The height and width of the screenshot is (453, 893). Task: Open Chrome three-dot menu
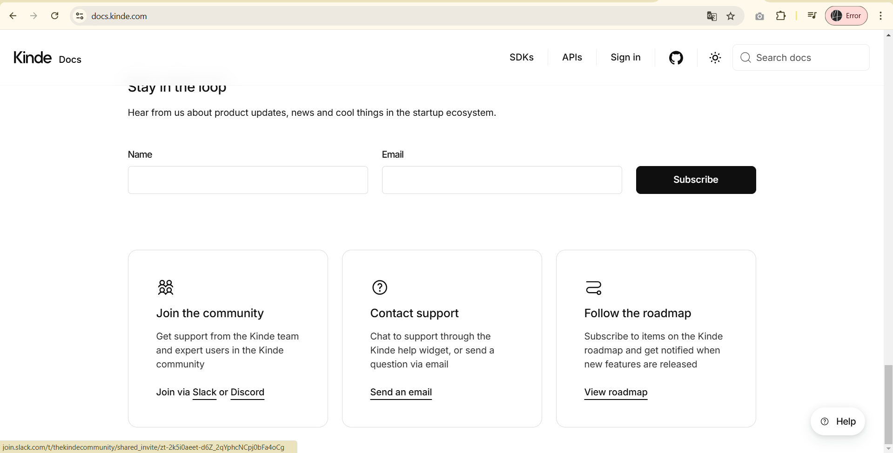tap(880, 16)
